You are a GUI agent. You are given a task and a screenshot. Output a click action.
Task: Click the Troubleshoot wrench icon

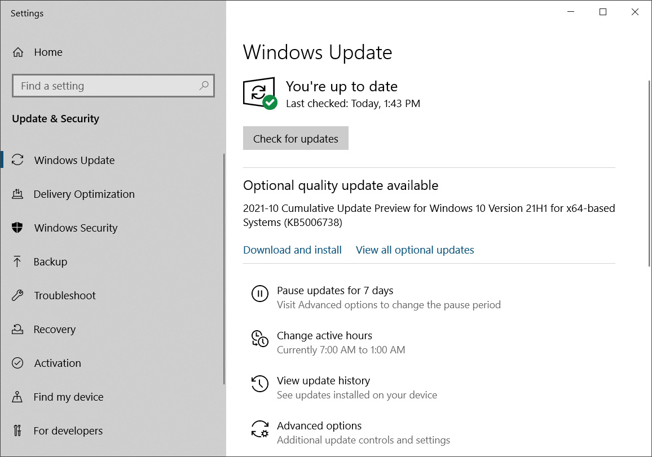coord(17,296)
